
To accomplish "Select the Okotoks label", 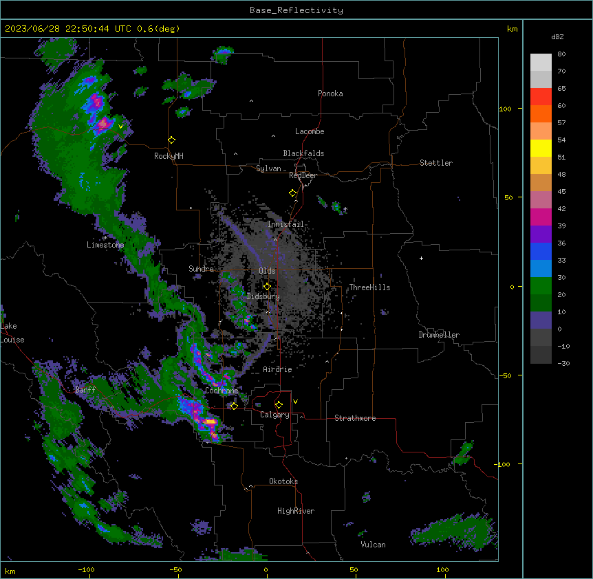I will coord(283,481).
